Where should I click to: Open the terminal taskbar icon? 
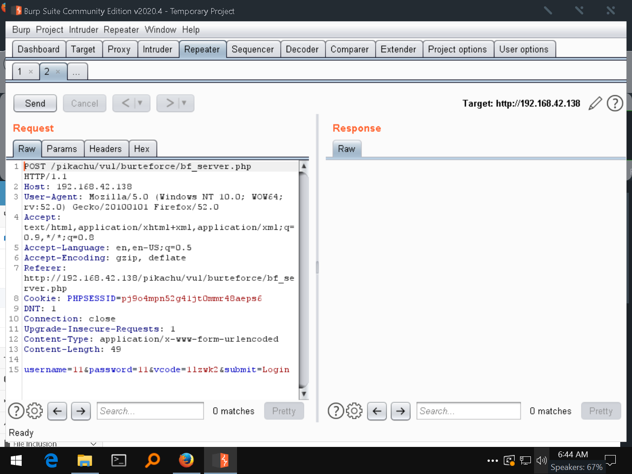[x=119, y=460]
